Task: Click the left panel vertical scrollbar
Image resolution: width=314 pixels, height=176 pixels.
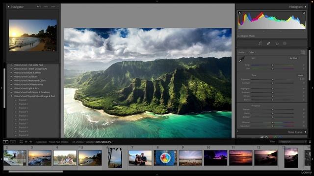Action: (4, 88)
